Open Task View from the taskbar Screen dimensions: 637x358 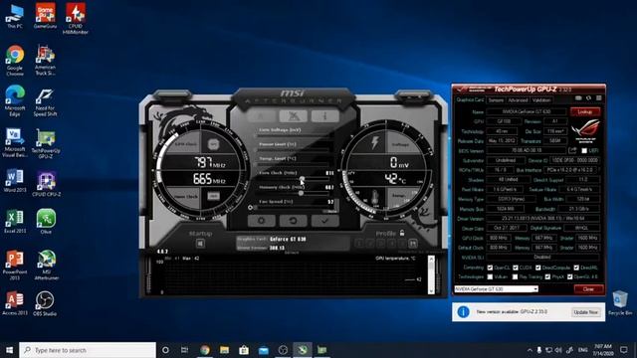[x=184, y=350]
